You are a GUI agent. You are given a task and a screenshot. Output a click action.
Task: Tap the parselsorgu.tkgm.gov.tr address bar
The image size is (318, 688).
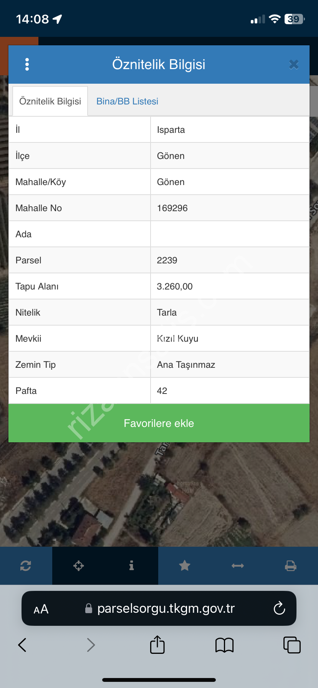[165, 609]
